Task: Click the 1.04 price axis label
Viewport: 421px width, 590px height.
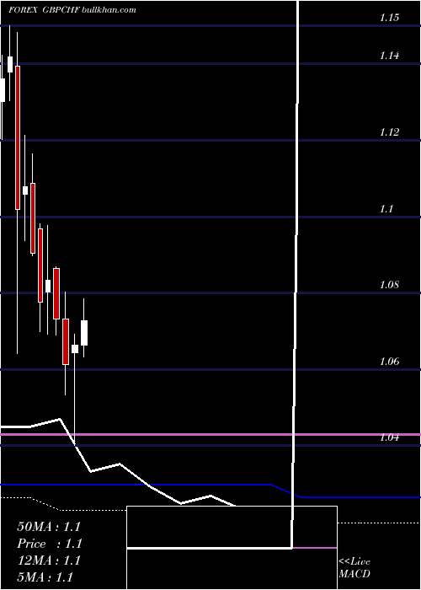Action: tap(389, 437)
